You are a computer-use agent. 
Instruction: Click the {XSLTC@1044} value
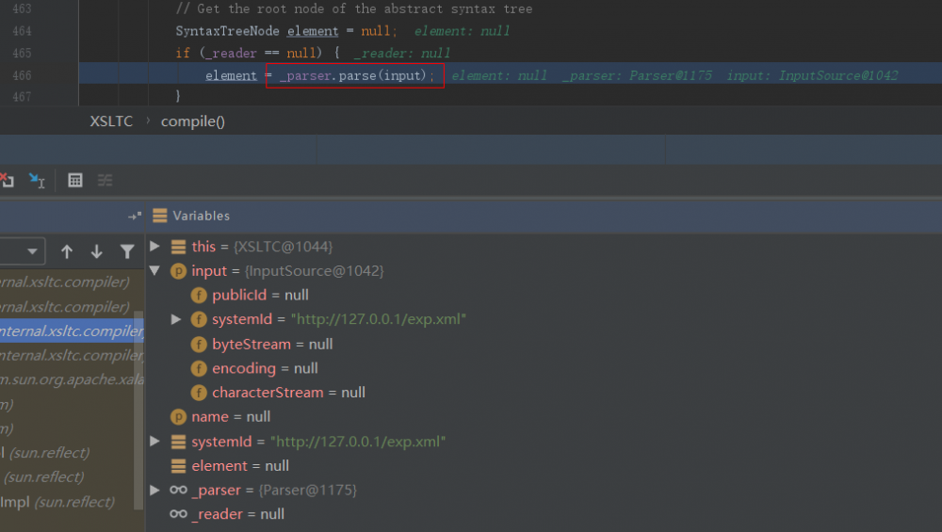(283, 246)
